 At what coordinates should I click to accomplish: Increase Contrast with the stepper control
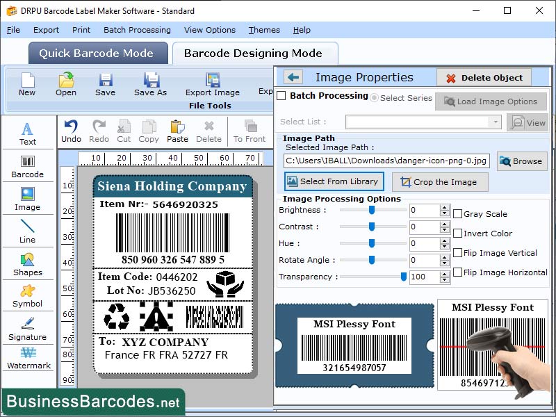pos(444,226)
